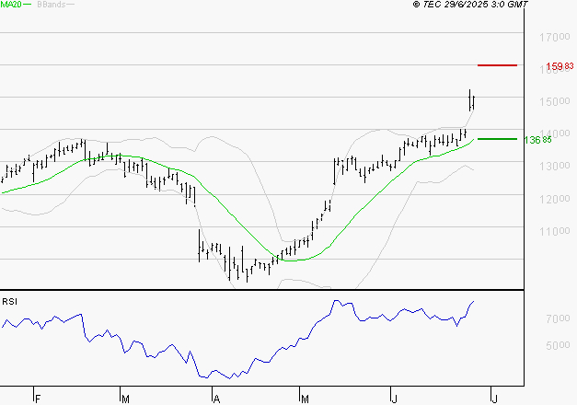This screenshot has width=577, height=405.
Task: Click the 170.00 price axis label
Action: 555,37
